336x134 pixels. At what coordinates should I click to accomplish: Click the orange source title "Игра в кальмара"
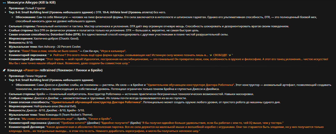click(x=113, y=51)
